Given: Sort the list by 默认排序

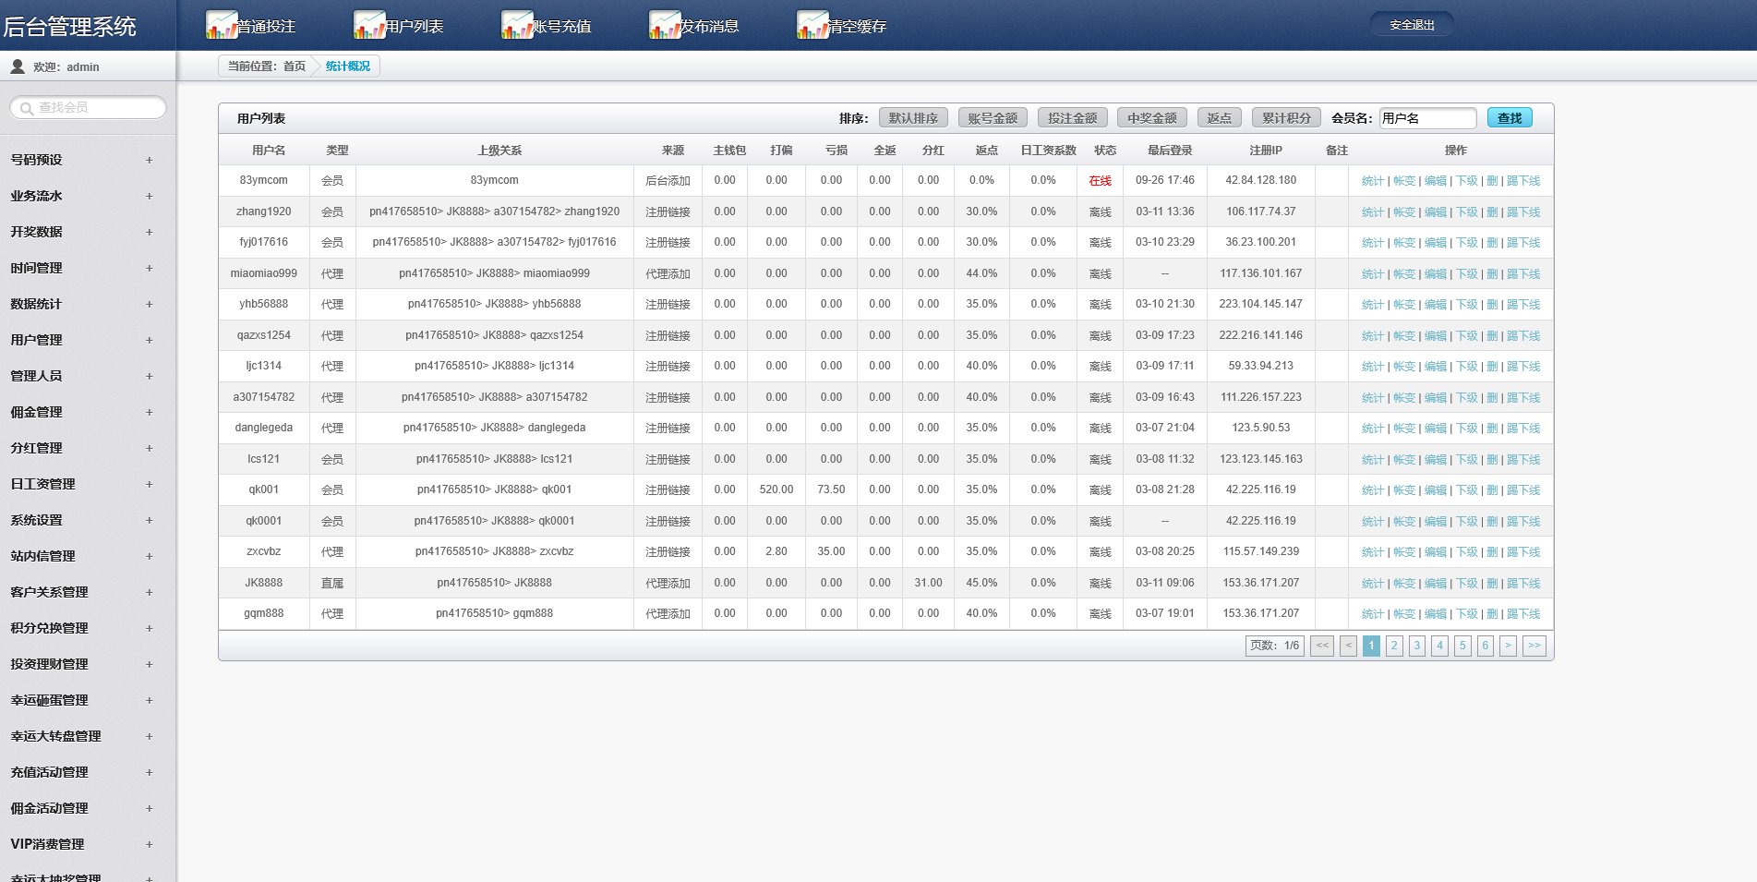Looking at the screenshot, I should (913, 118).
